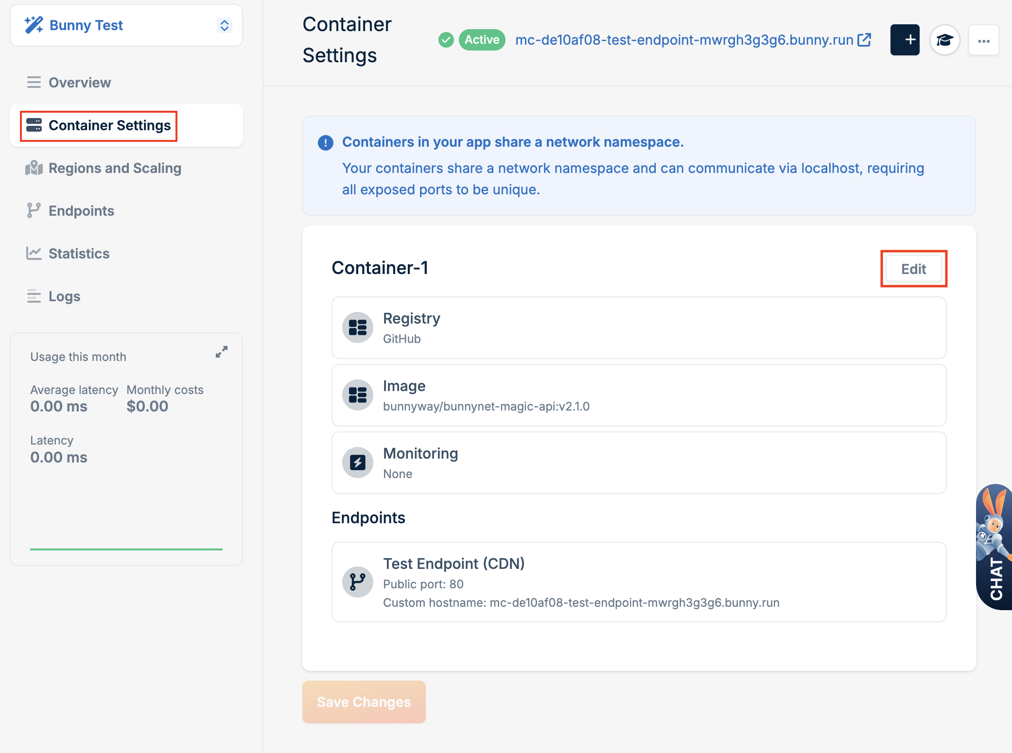Open the Bunny Test app switcher dropdown

[x=224, y=25]
